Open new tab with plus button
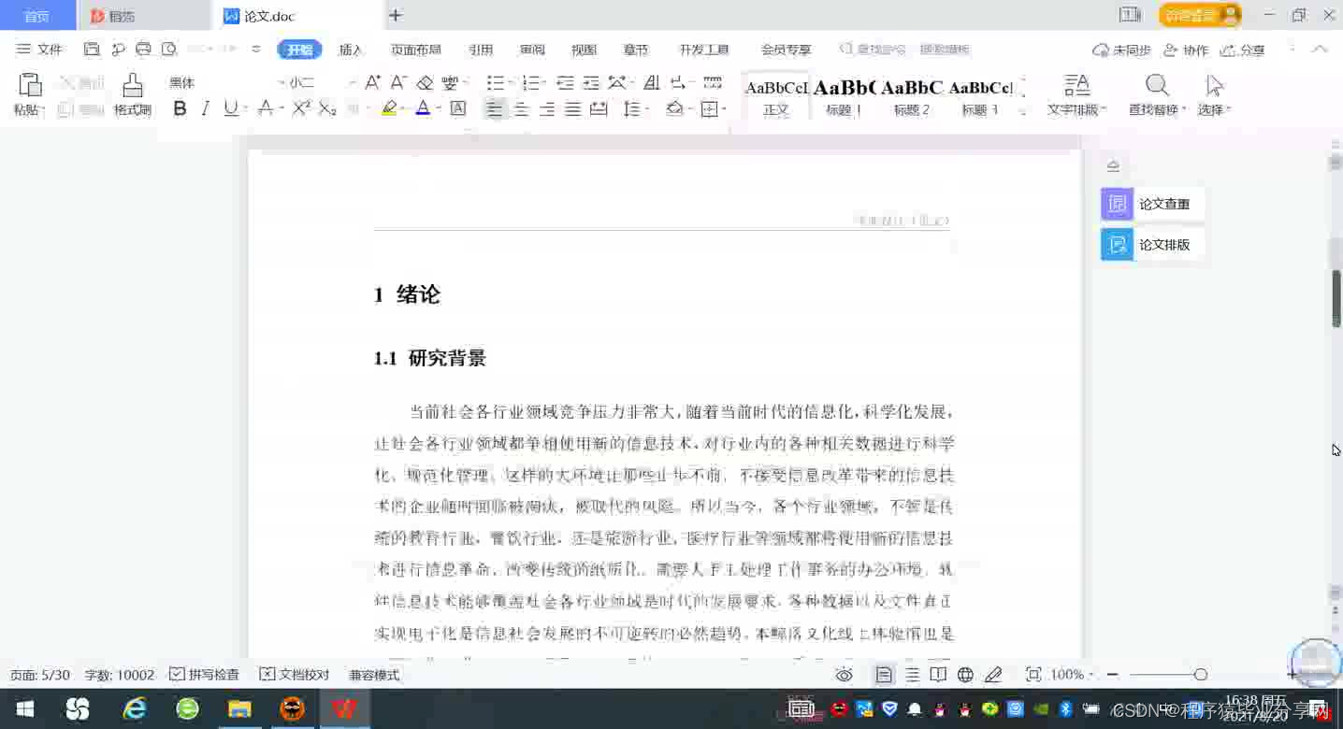This screenshot has height=729, width=1343. [x=396, y=15]
